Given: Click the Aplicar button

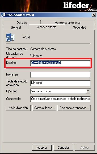Looking at the screenshot, I should click(x=85, y=148).
